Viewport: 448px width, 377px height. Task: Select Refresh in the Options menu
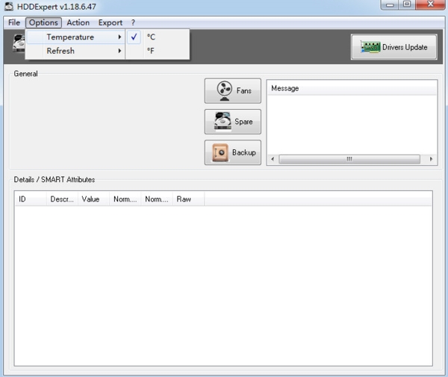(75, 51)
